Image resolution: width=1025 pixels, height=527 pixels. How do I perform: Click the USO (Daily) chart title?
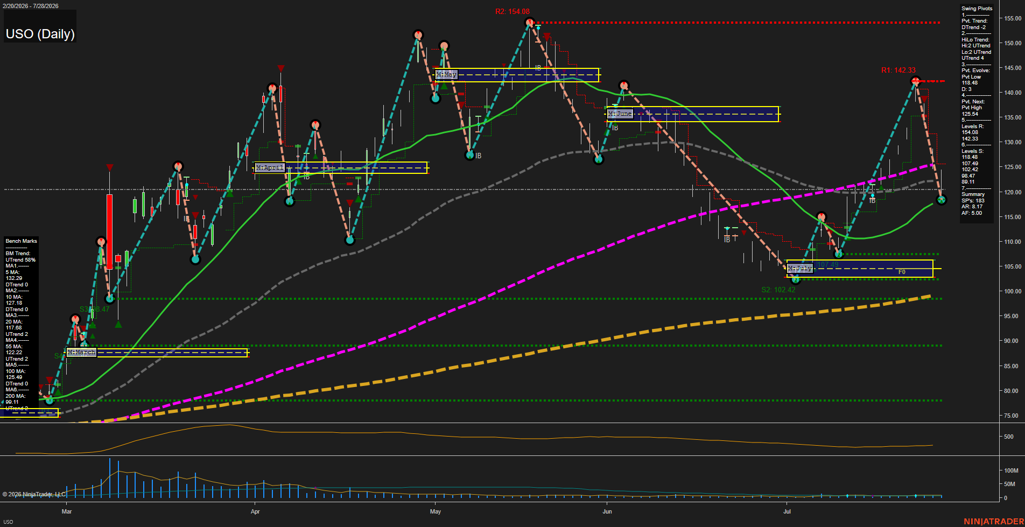[x=40, y=34]
